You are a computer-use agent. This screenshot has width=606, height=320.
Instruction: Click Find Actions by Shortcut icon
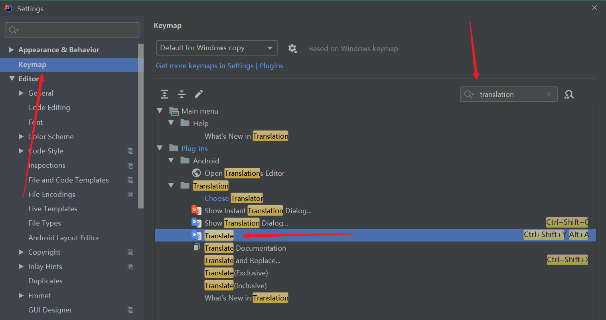(569, 94)
